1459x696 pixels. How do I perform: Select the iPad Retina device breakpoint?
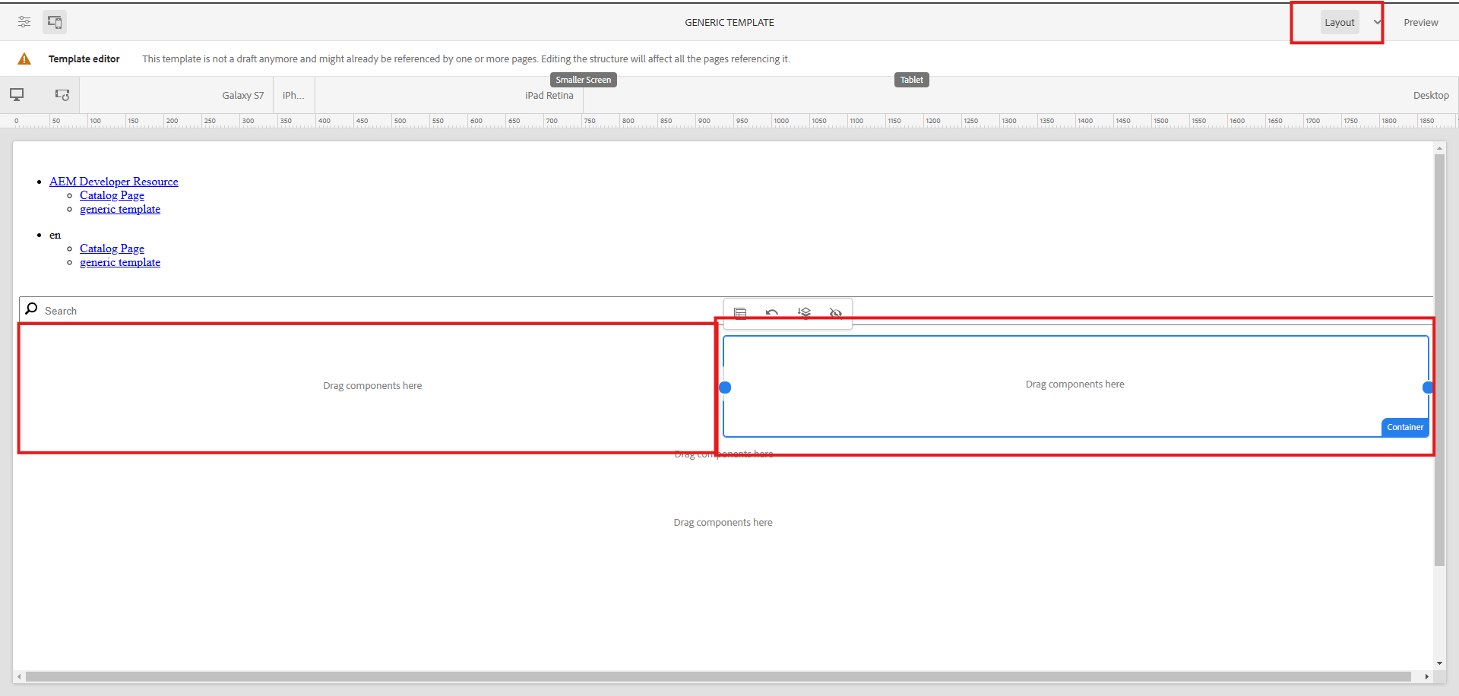pyautogui.click(x=549, y=96)
